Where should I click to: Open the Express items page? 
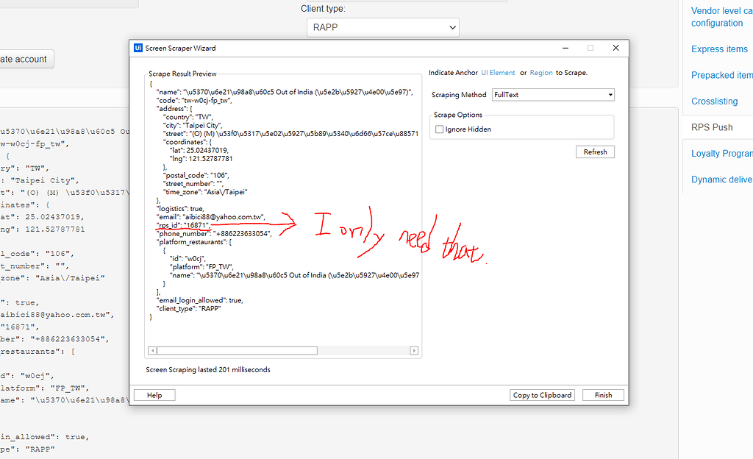point(719,49)
